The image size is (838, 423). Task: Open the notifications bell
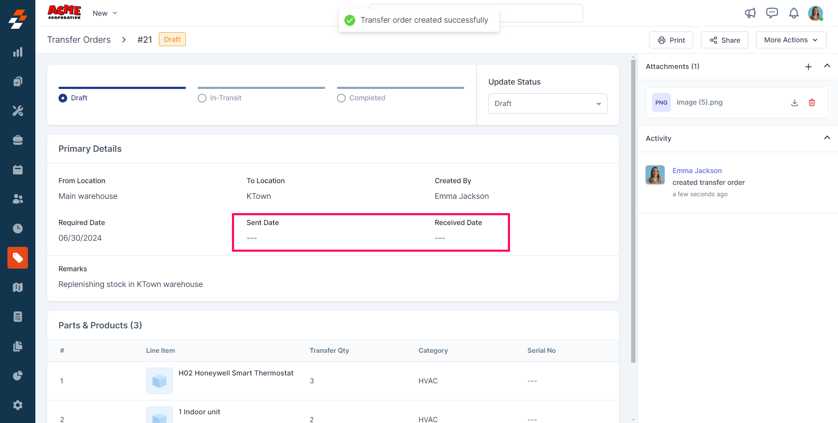pos(793,13)
